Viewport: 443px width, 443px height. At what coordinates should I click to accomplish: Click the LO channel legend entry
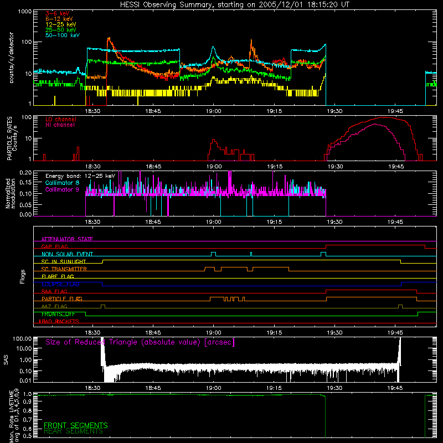61,119
